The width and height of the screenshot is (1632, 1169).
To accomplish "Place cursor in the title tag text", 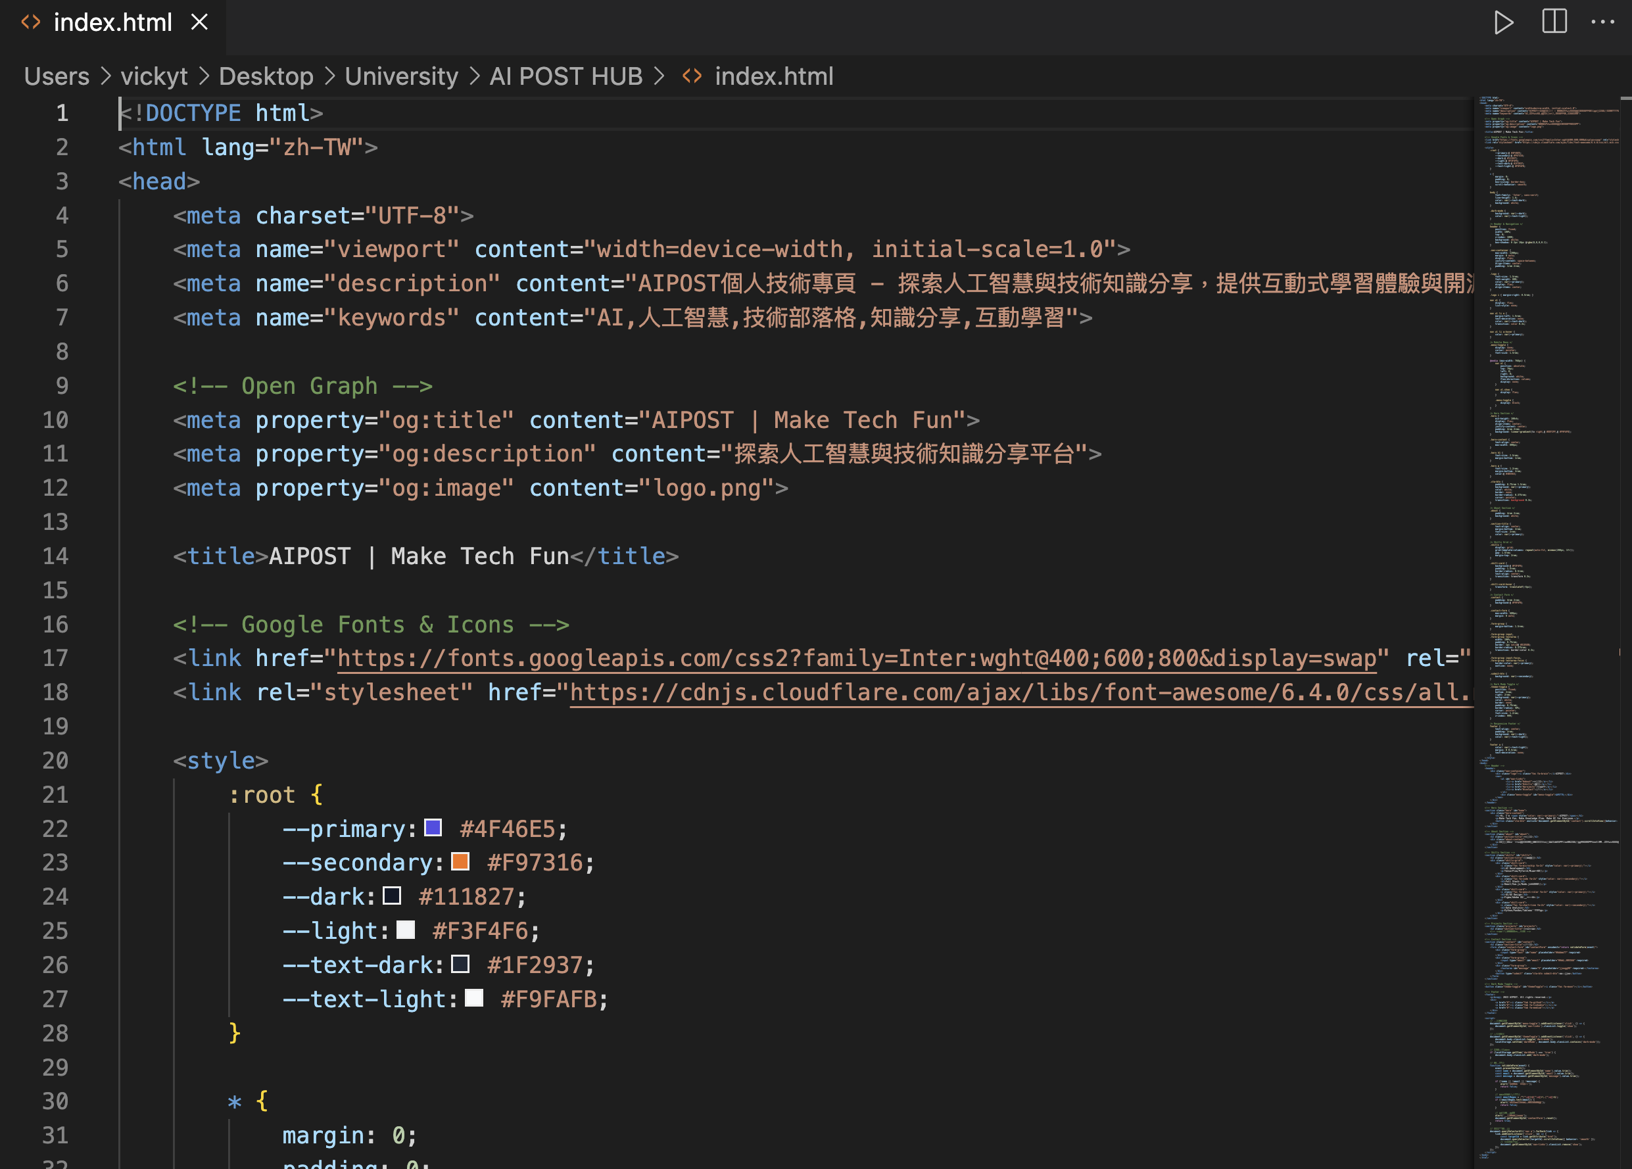I will (419, 556).
